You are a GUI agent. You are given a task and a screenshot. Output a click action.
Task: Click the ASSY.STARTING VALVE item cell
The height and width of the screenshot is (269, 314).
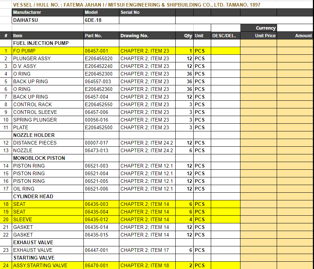(x=48, y=265)
